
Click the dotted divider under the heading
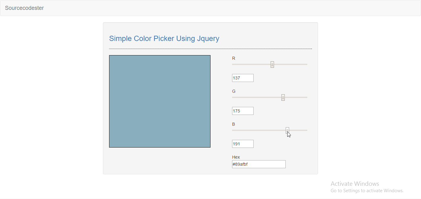[211, 48]
